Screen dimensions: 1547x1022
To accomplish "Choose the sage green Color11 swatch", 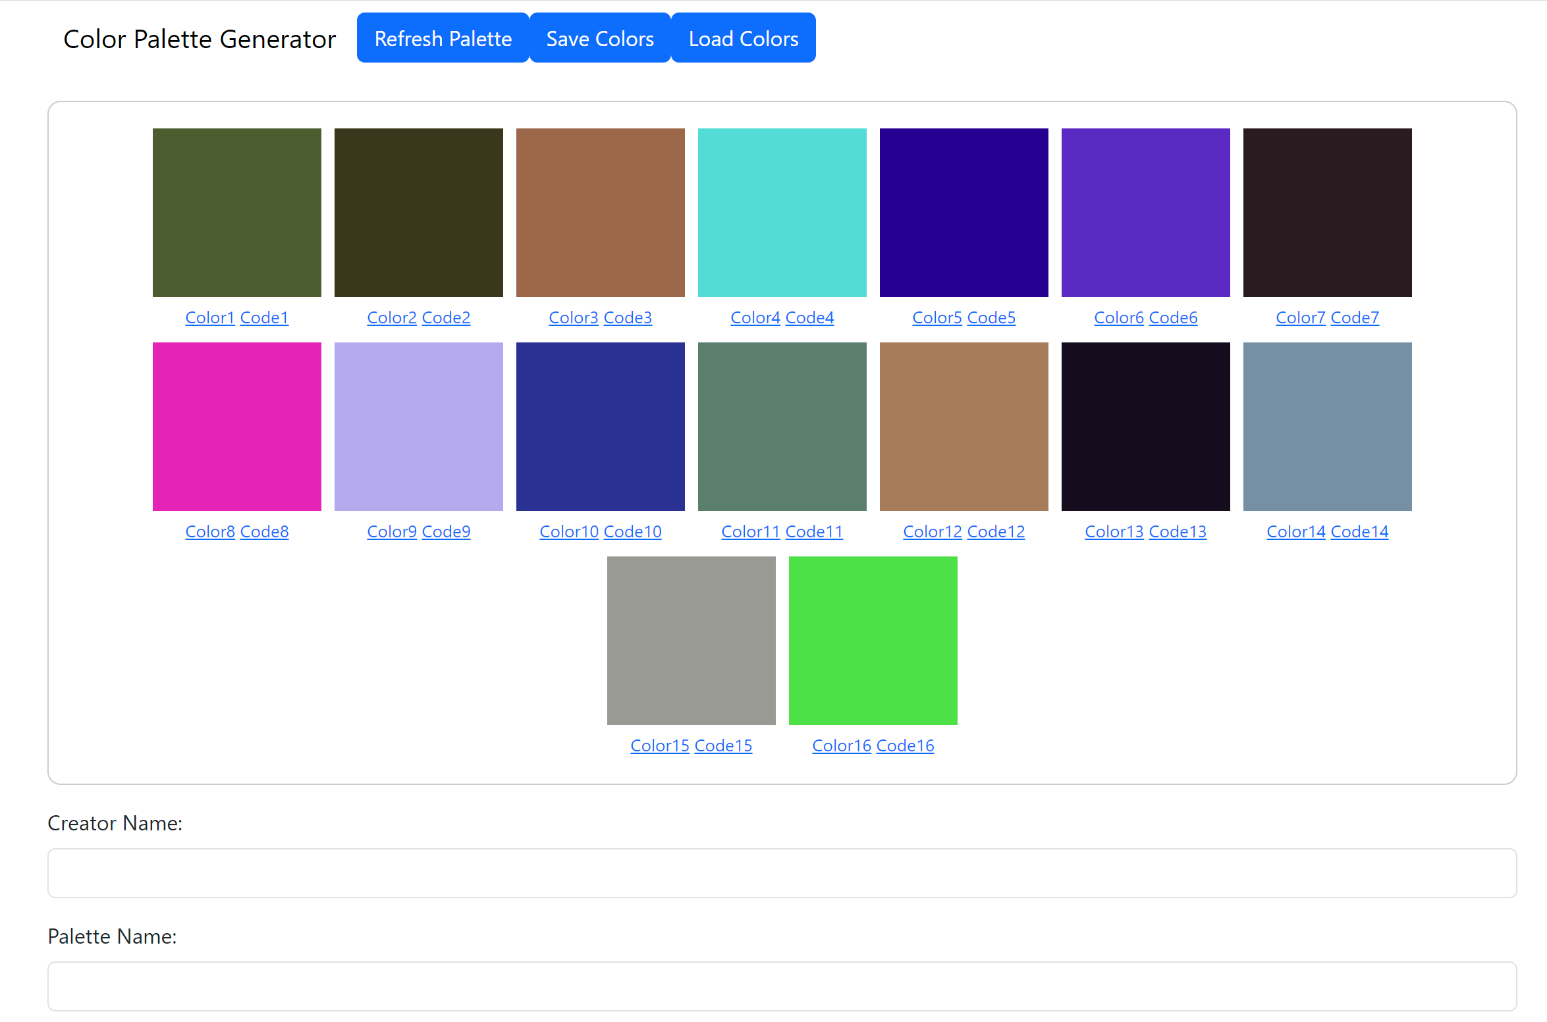I will pos(782,427).
